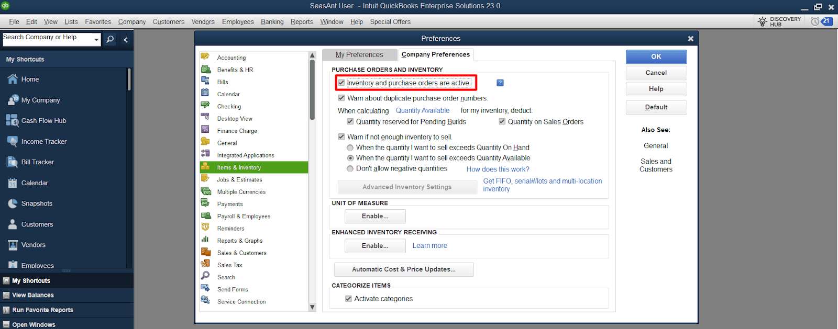Screen dimensions: 838x329
Task: Click the Default button
Action: (x=656, y=107)
